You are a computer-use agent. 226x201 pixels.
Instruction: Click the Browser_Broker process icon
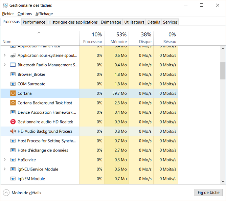(13, 74)
